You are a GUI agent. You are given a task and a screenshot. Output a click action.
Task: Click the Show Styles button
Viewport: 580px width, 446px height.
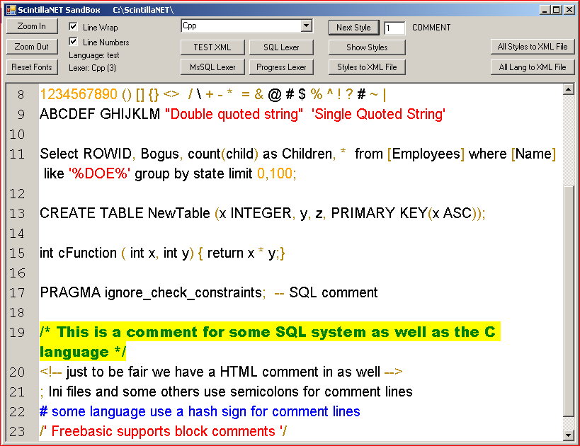367,47
